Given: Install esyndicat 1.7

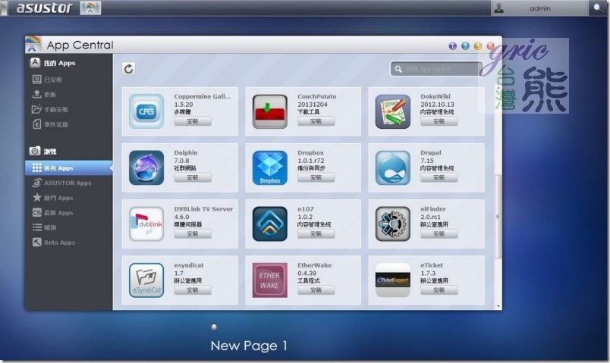Looking at the screenshot, I should point(193,290).
